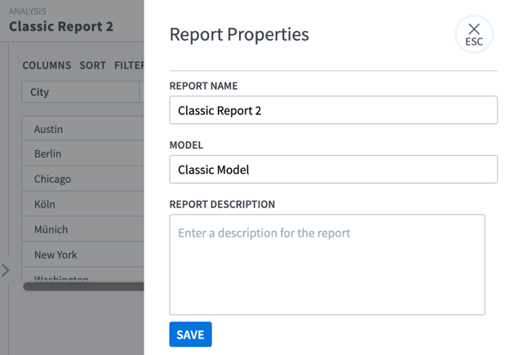Choose the Köln row
This screenshot has width=506, height=355.
pyautogui.click(x=82, y=204)
